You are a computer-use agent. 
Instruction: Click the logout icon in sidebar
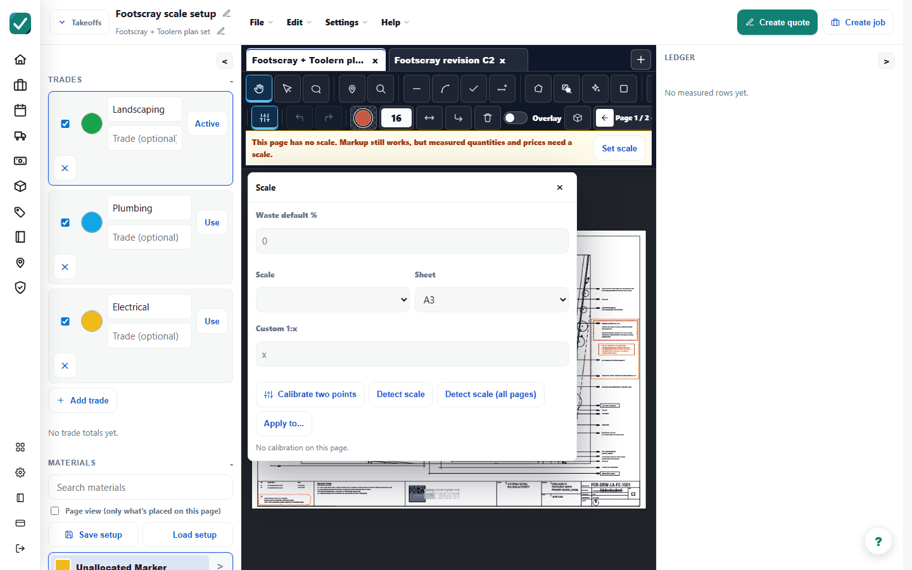(20, 548)
